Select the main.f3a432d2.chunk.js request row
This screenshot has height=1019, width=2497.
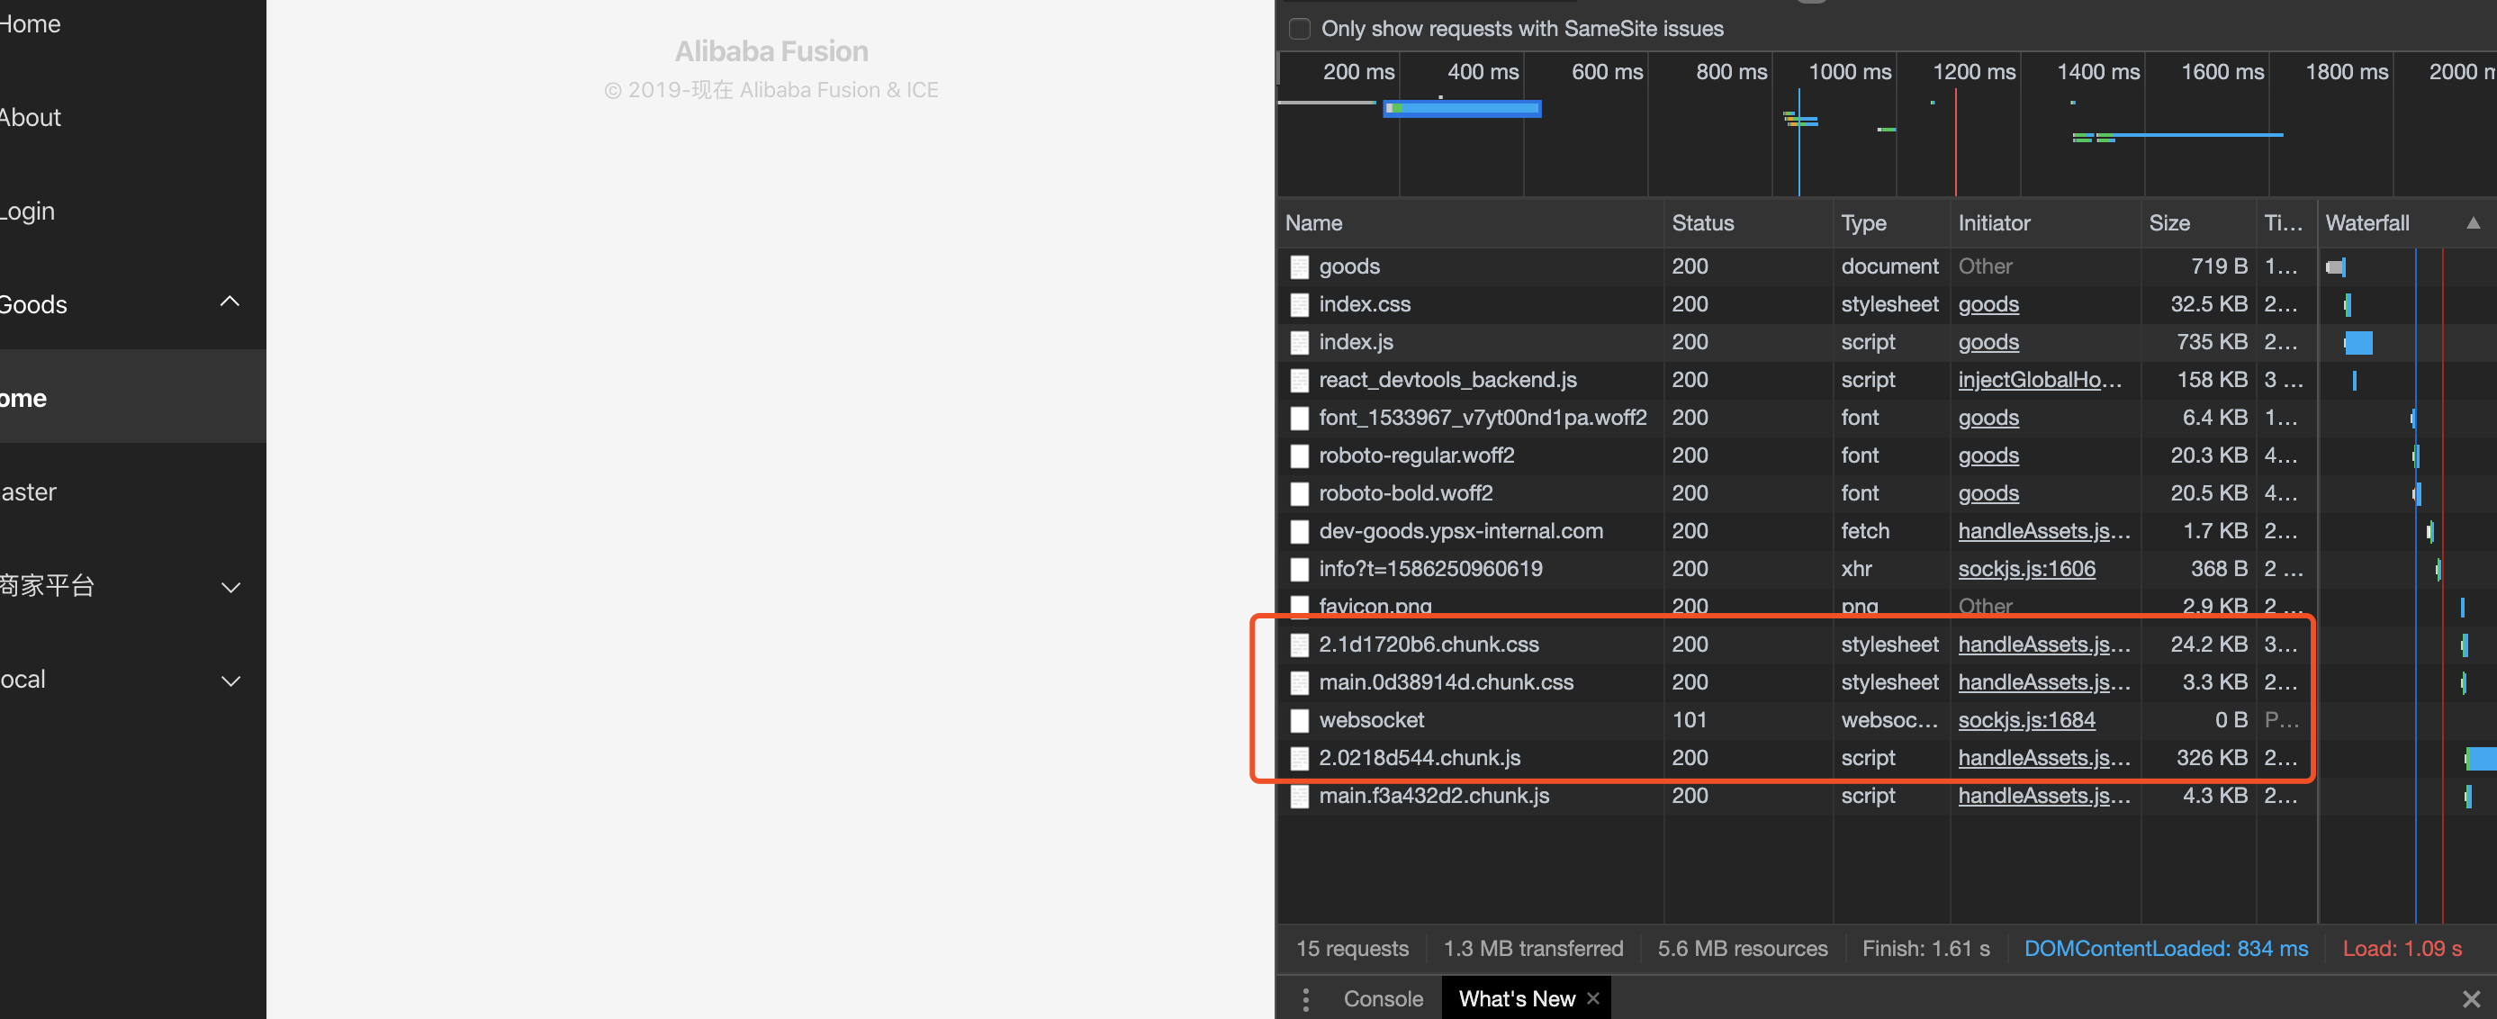point(1434,796)
